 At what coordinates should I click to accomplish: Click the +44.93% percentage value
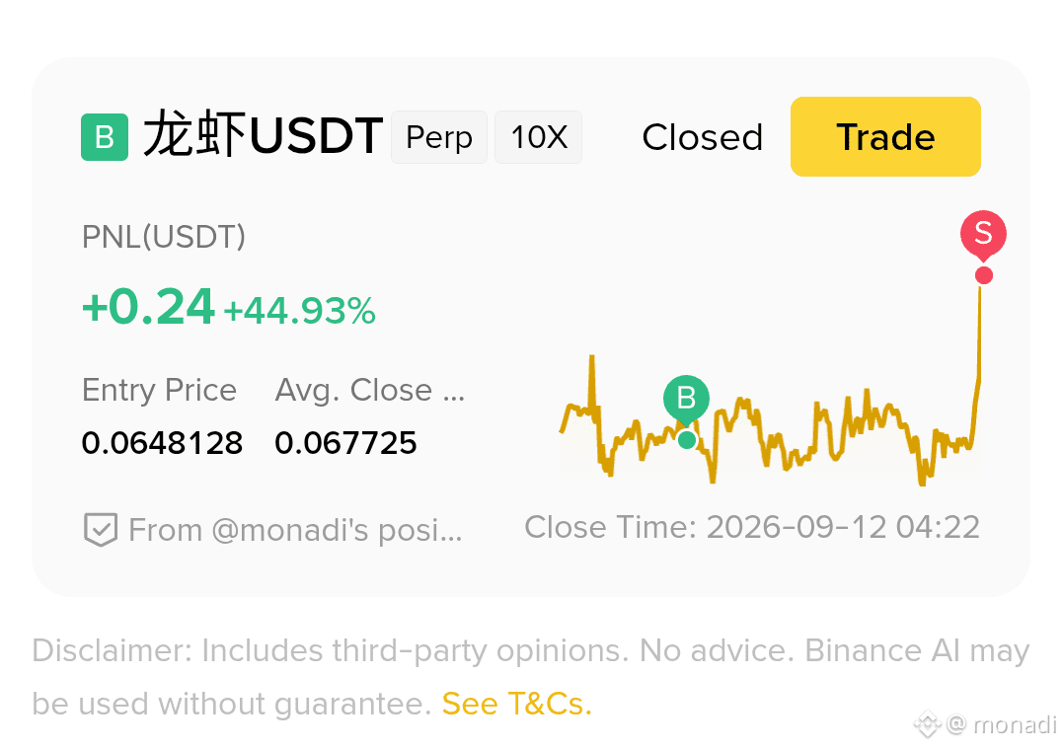[299, 311]
